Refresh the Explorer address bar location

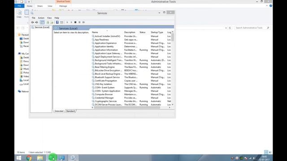[x=230, y=28]
